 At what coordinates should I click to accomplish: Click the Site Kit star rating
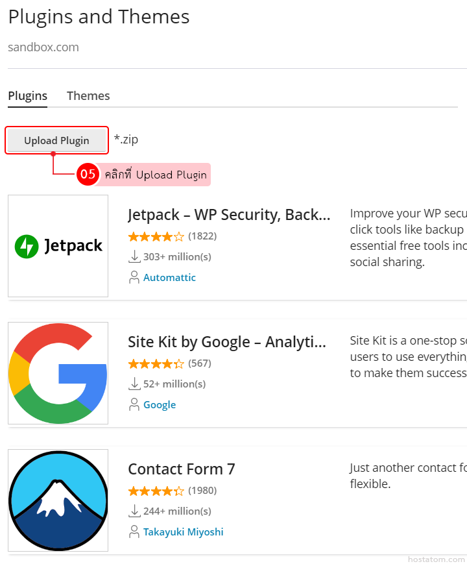(x=156, y=363)
